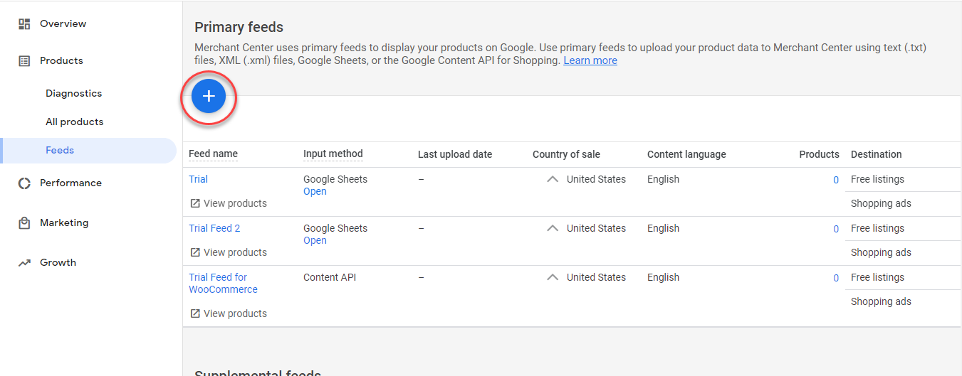This screenshot has height=376, width=962.
Task: Follow the Learn more link
Action: pos(590,60)
